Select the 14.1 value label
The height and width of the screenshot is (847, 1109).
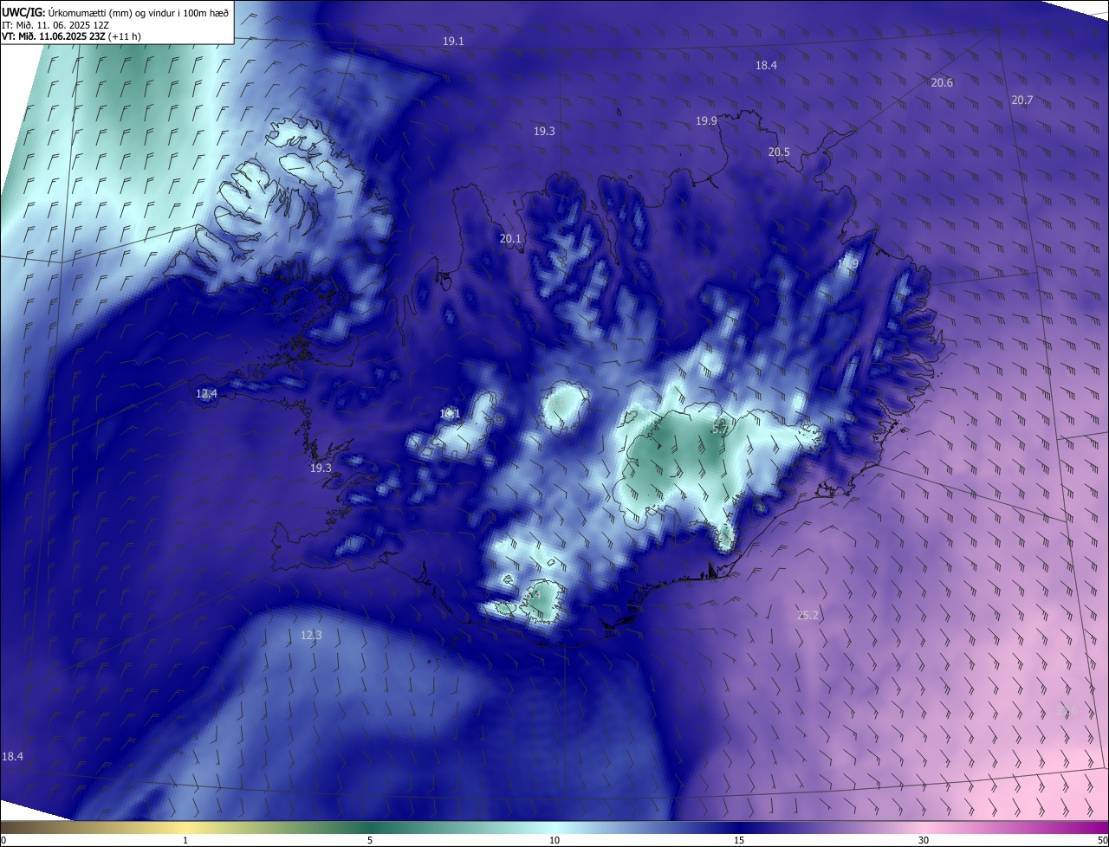pyautogui.click(x=450, y=414)
